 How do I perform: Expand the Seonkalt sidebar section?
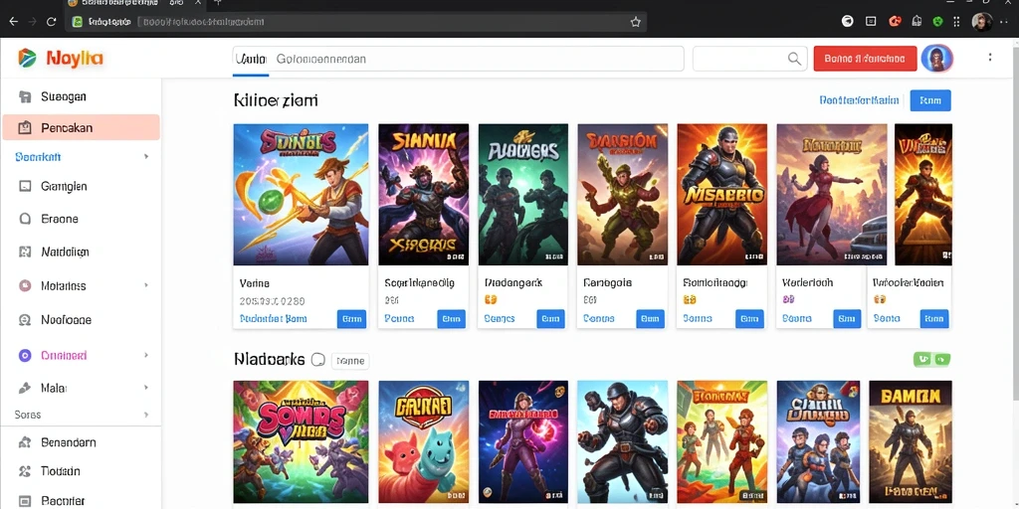click(x=146, y=156)
